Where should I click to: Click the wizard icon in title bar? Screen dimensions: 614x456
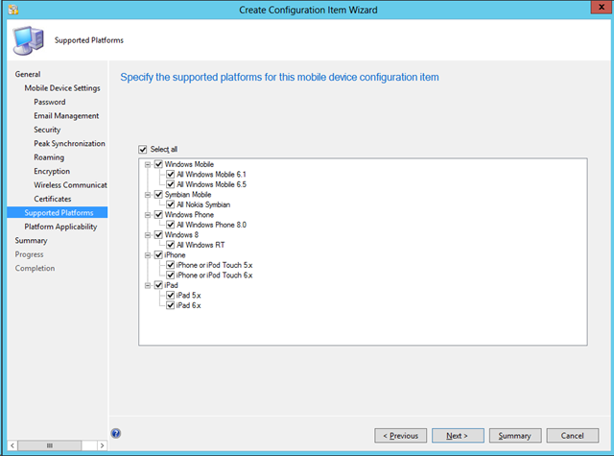[10, 8]
